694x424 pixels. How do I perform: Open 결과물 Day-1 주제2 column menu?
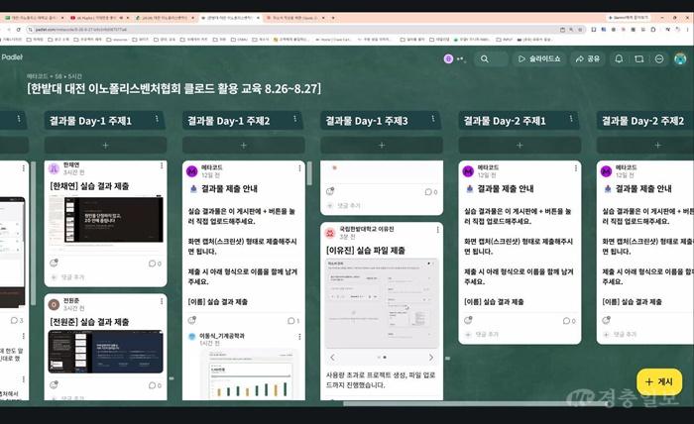coord(294,119)
